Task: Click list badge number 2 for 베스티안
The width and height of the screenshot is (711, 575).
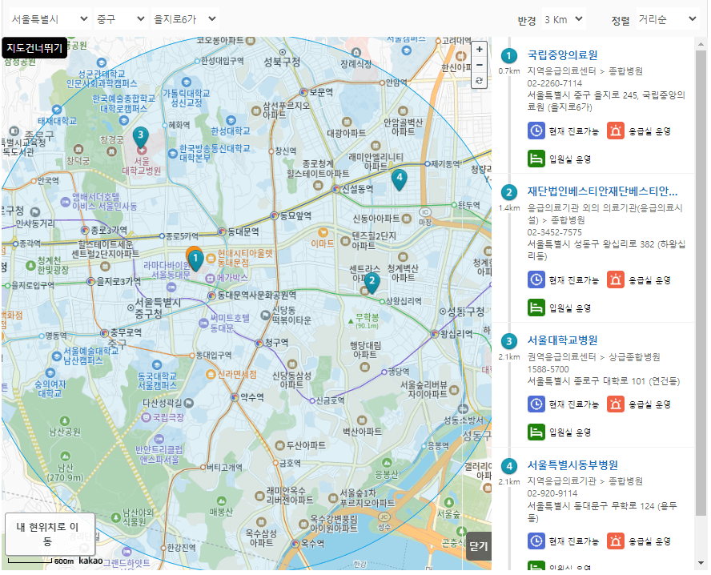Action: (508, 192)
